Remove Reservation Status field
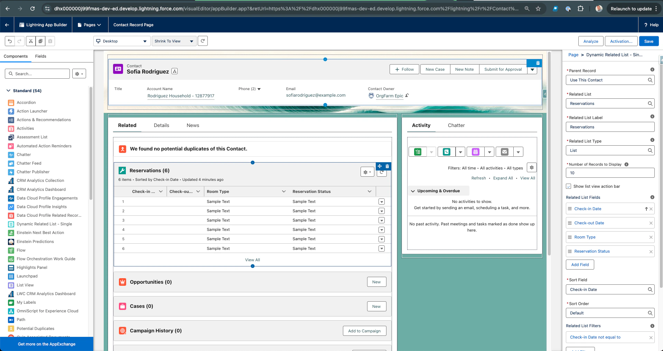The width and height of the screenshot is (663, 351). 651,252
